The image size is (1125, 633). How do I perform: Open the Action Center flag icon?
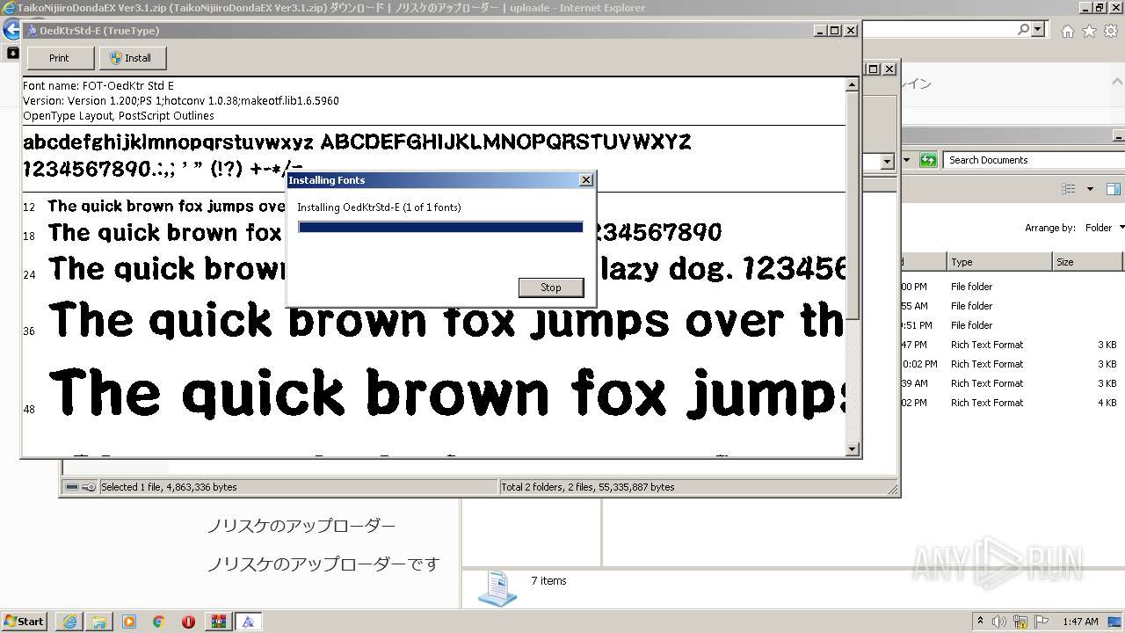coord(1042,622)
